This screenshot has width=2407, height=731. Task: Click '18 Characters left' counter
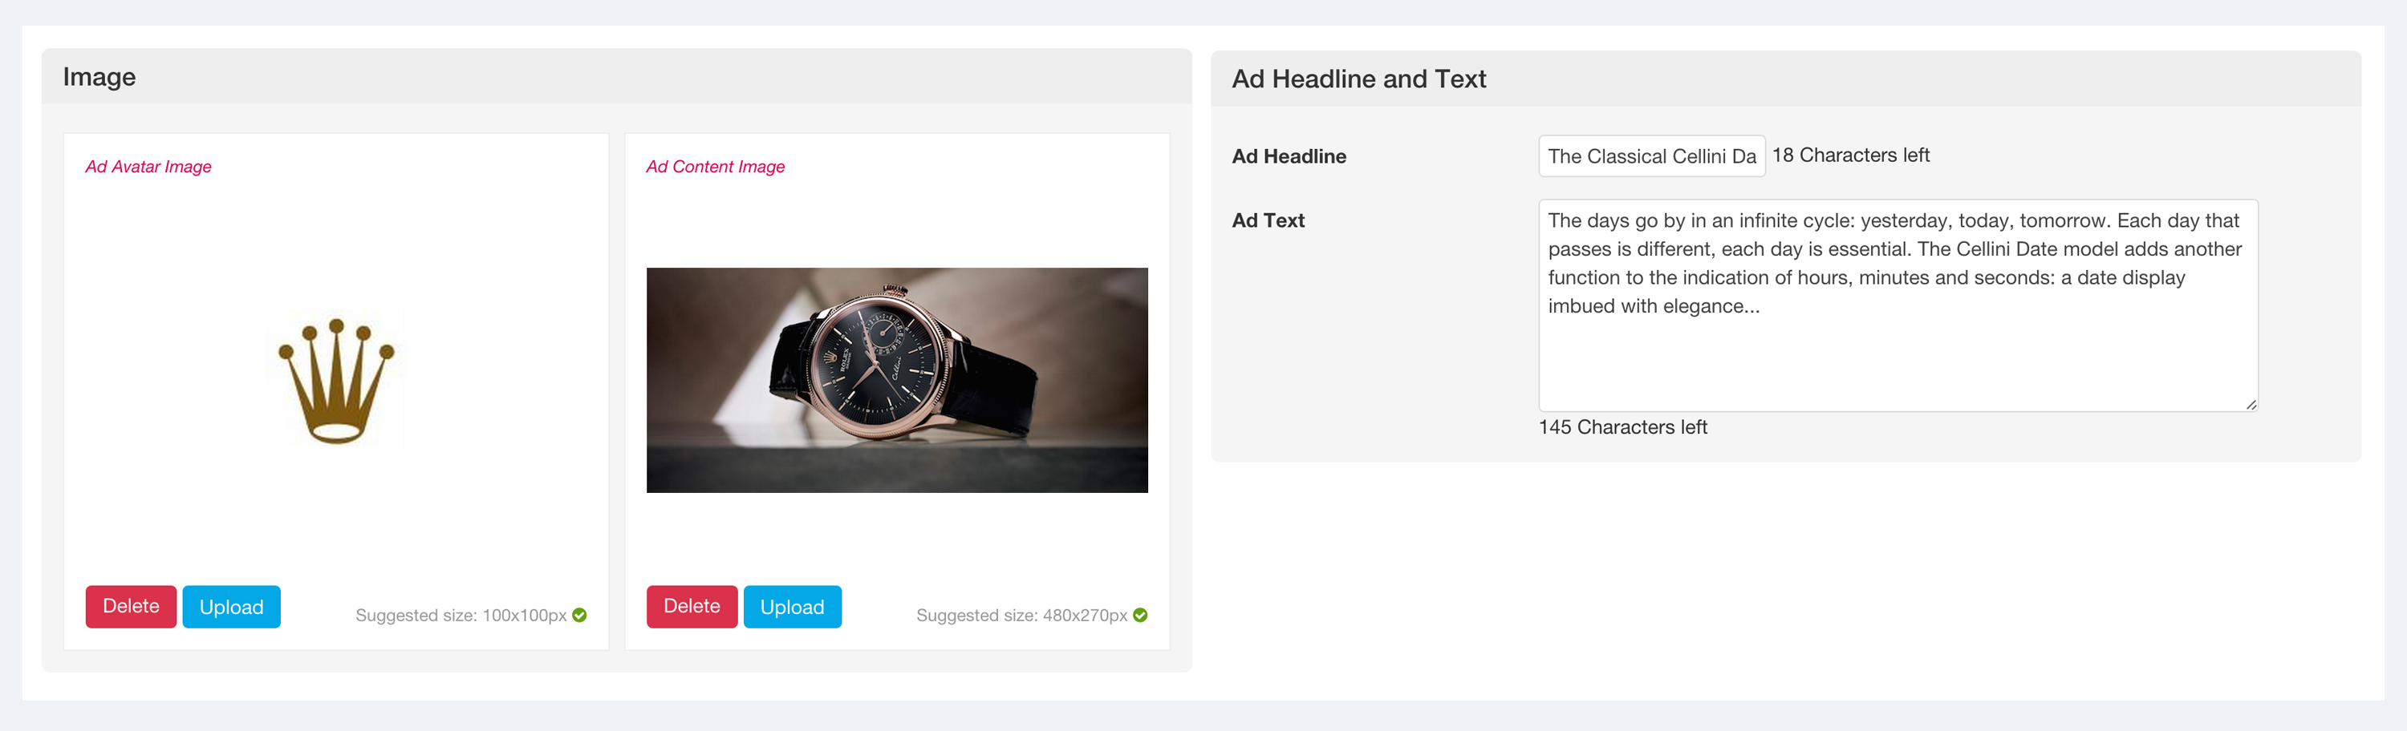1850,156
